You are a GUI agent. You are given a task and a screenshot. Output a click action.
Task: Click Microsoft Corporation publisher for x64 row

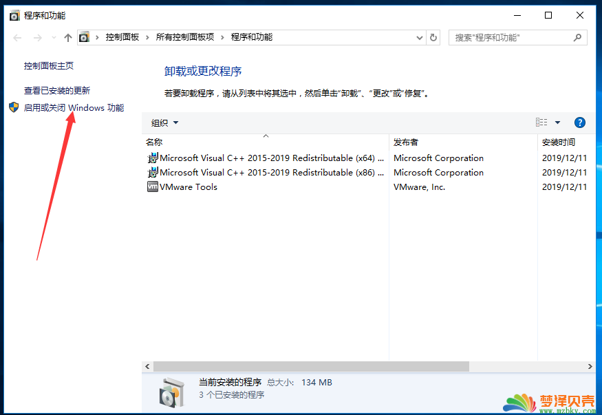438,158
